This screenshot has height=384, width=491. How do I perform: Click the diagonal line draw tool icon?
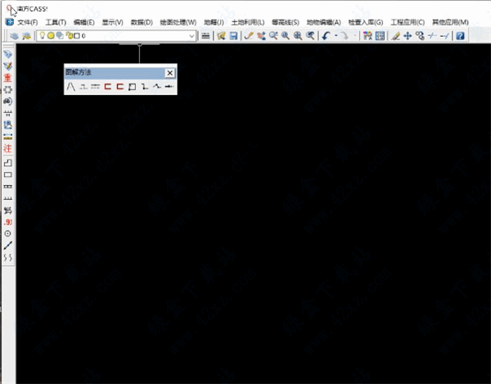click(8, 245)
